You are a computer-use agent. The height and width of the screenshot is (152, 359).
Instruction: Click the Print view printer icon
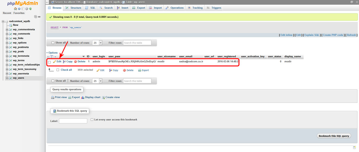coord(52,97)
